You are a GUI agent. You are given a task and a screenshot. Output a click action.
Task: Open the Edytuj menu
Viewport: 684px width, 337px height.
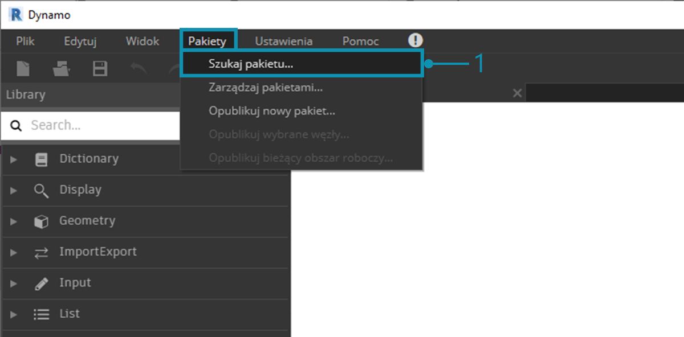pyautogui.click(x=80, y=41)
